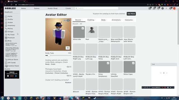Click the Groups icon in the sidebar

tap(6, 32)
